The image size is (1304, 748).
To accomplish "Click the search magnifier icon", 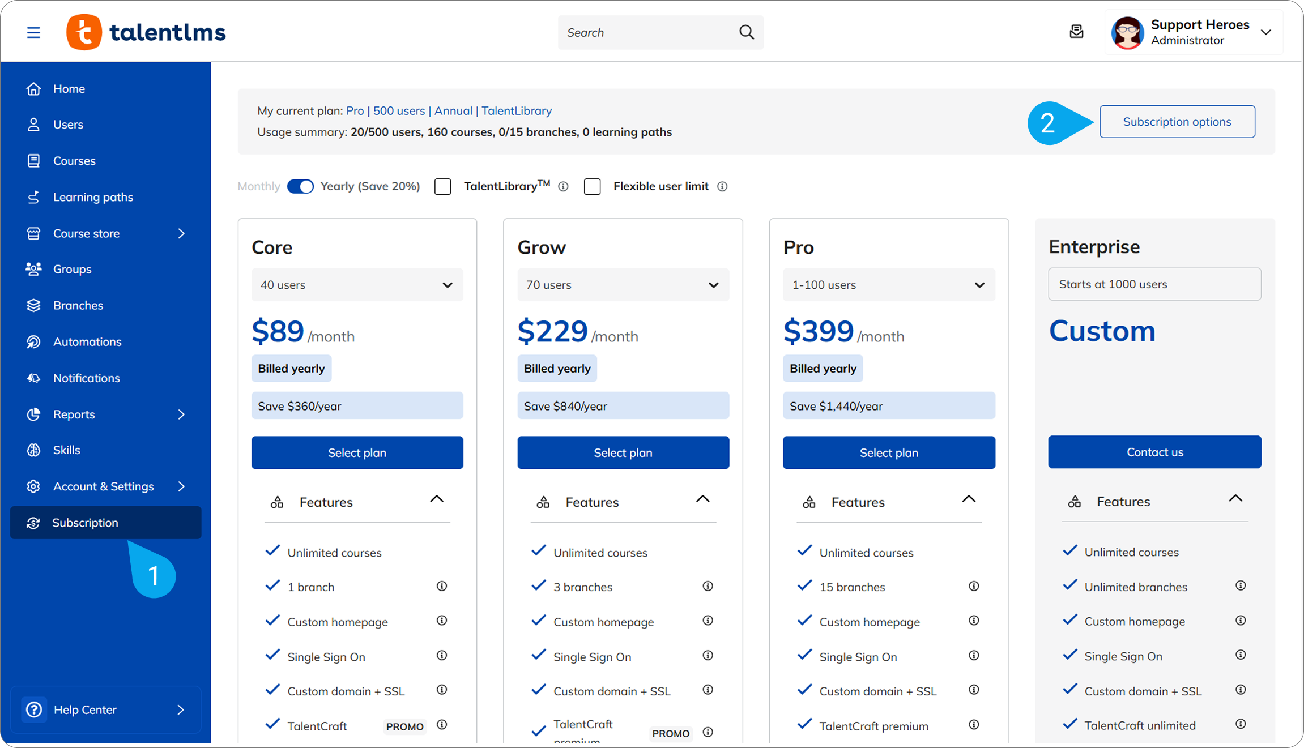I will (x=747, y=32).
